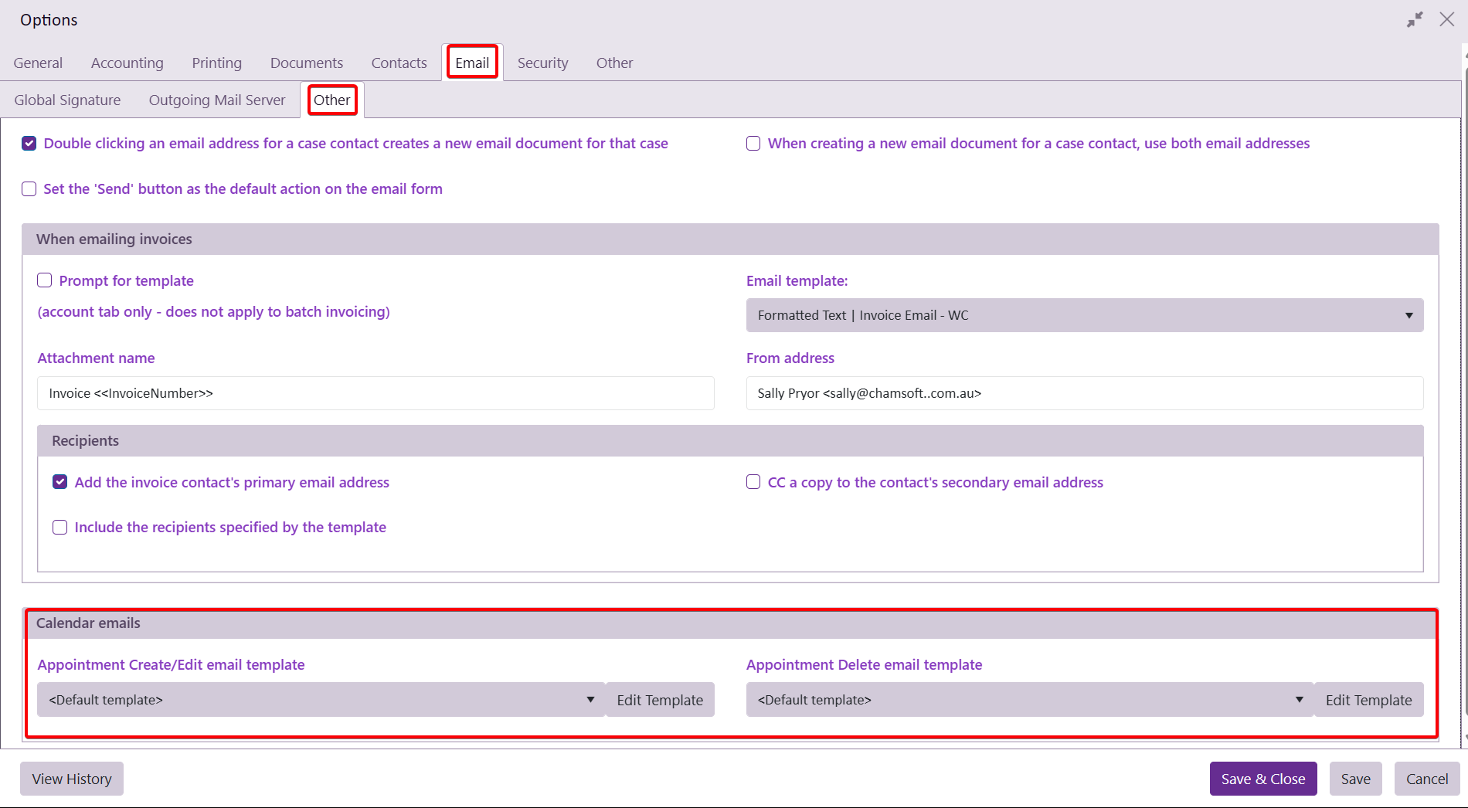Click the restore-down window icon

click(x=1415, y=20)
